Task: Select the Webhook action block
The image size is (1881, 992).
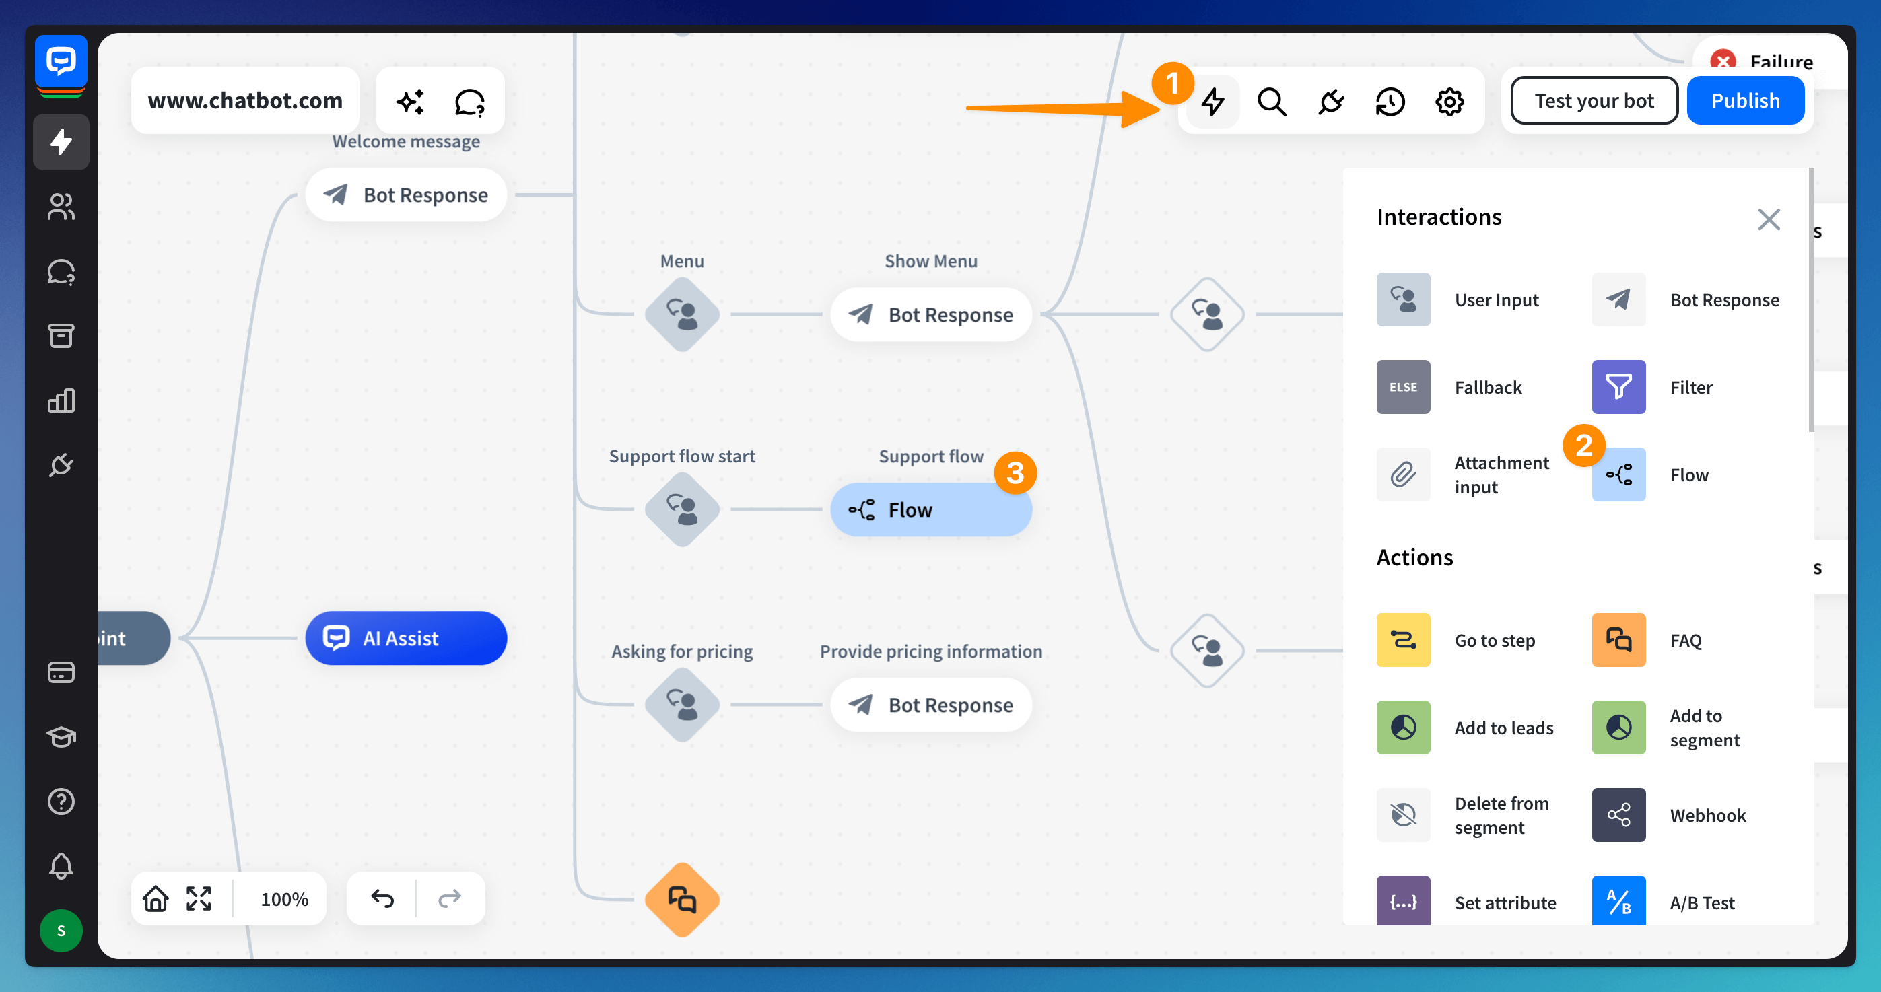Action: point(1619,814)
